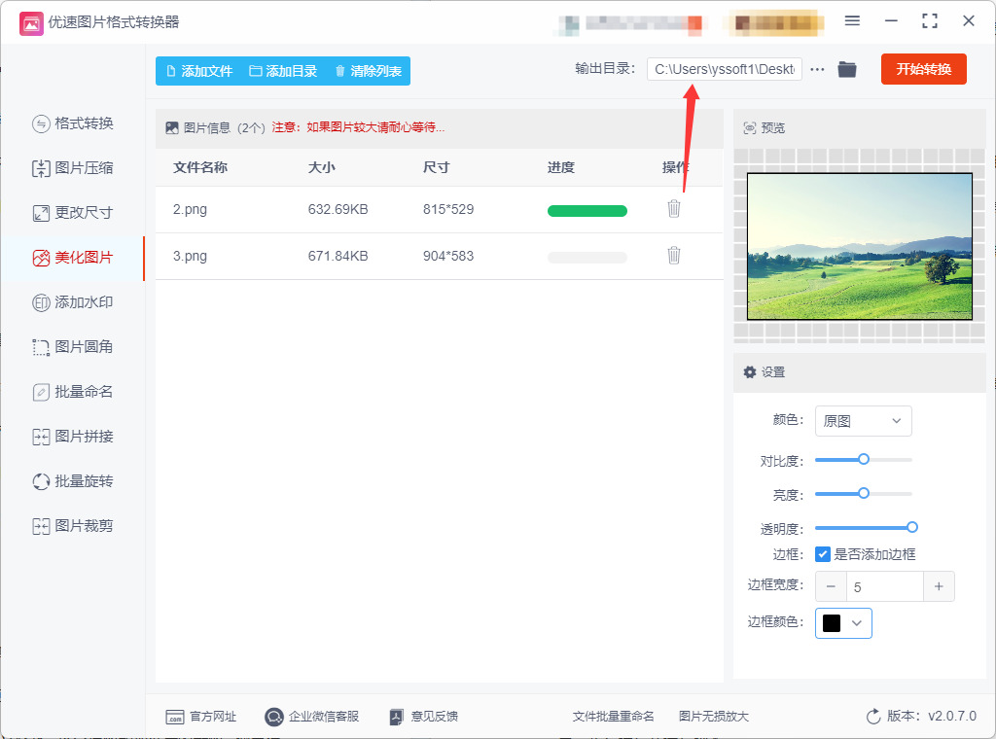Screen dimensions: 996x739
Task: Delete the 3.png row with trash icon
Action: [674, 255]
